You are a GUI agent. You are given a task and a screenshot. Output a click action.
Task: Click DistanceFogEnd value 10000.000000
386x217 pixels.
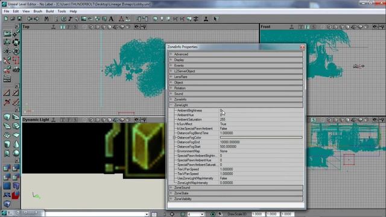tap(230, 142)
